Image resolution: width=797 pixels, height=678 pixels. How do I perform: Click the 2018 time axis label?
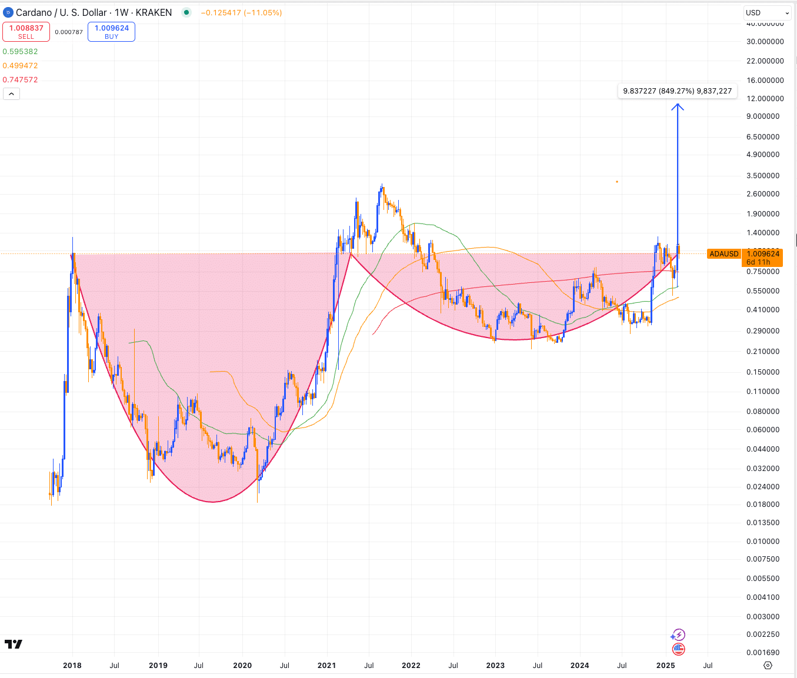coord(72,666)
